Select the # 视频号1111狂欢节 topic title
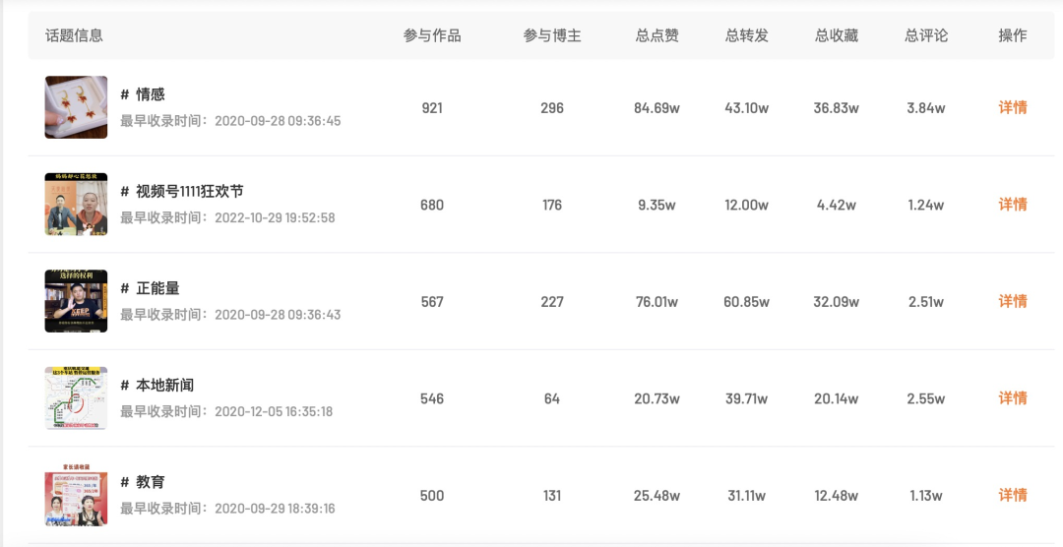1063x547 pixels. (182, 191)
